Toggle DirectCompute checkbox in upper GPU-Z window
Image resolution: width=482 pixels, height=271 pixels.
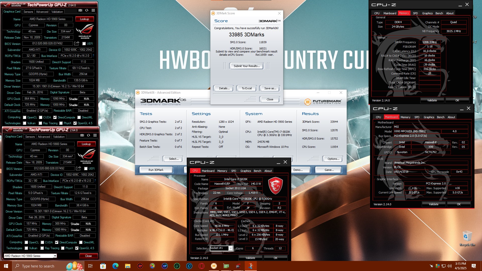[x=55, y=117]
